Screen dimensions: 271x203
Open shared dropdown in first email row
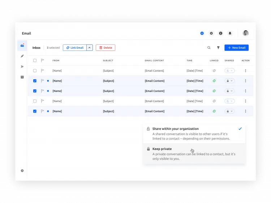229,71
